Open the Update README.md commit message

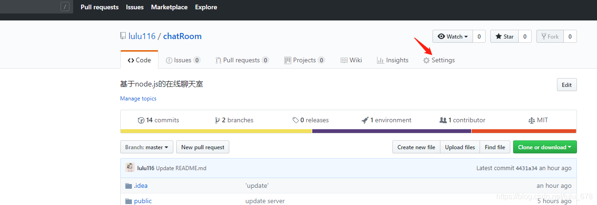(x=181, y=168)
